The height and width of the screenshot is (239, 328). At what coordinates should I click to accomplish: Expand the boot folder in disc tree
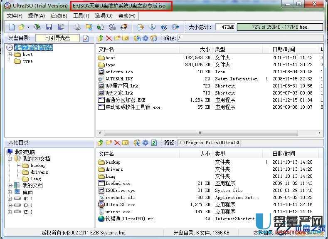(x=10, y=55)
